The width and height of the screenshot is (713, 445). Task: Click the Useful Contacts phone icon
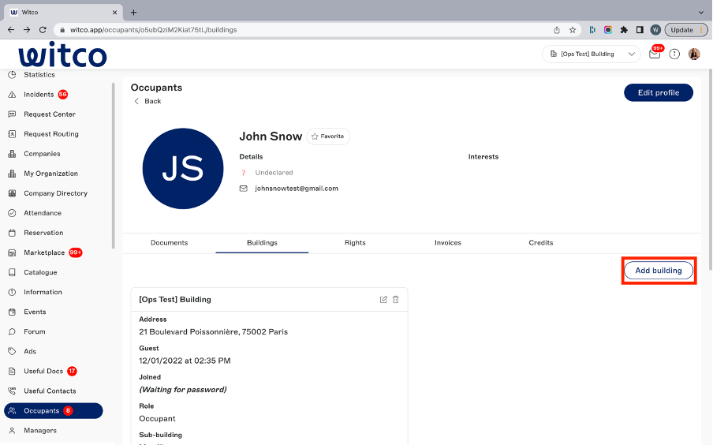[13, 391]
